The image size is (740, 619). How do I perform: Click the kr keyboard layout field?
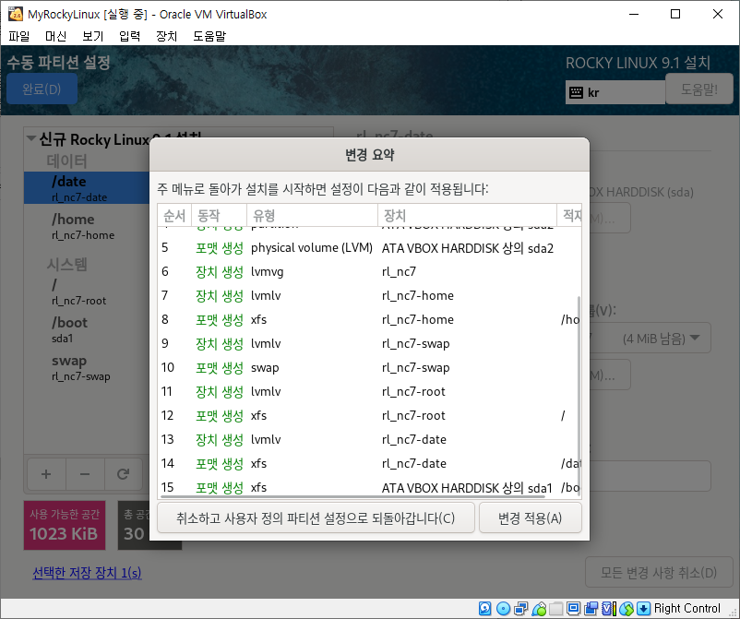(x=615, y=92)
